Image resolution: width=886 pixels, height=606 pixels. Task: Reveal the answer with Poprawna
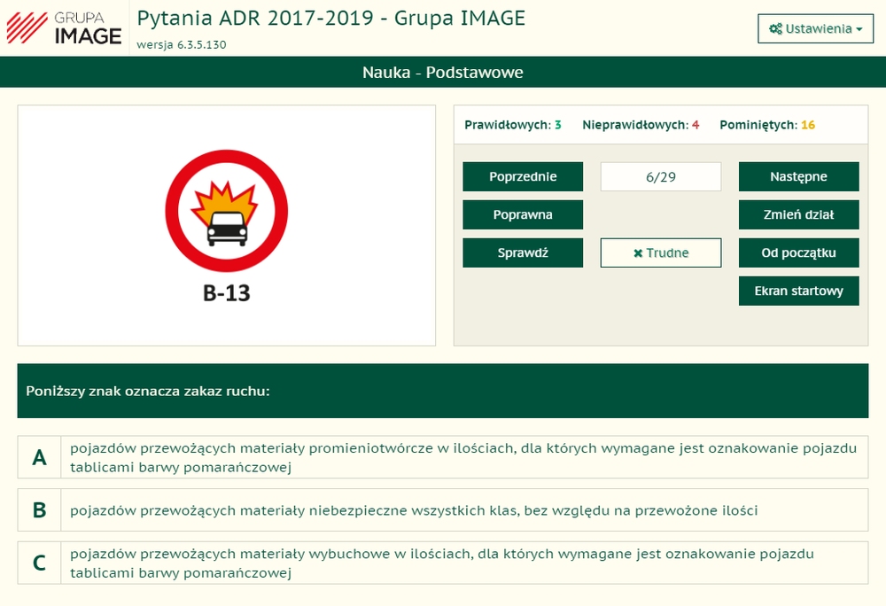(x=523, y=214)
